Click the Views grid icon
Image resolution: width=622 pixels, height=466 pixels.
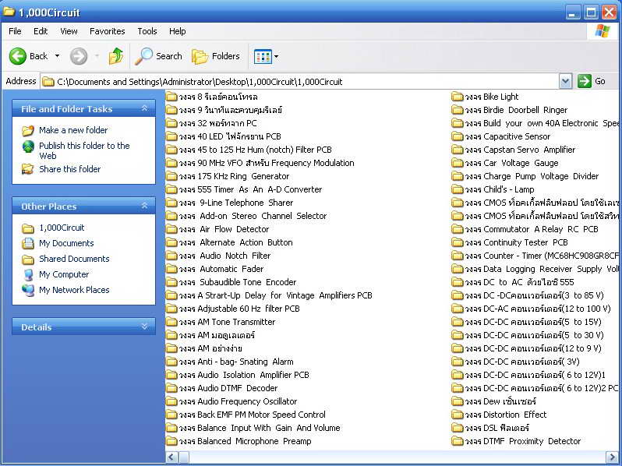click(x=263, y=57)
